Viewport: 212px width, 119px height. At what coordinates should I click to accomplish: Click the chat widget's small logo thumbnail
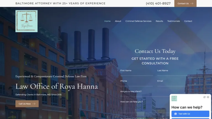pos(174,99)
